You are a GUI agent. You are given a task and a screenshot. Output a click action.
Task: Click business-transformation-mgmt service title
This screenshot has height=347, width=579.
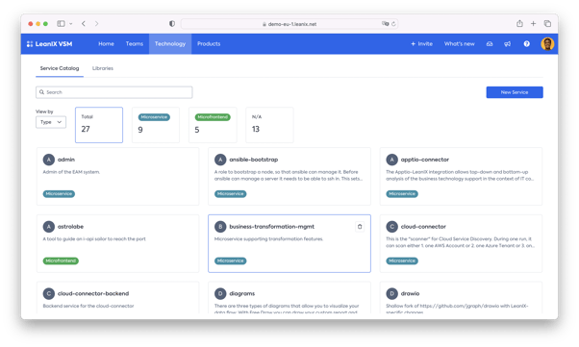tap(272, 227)
